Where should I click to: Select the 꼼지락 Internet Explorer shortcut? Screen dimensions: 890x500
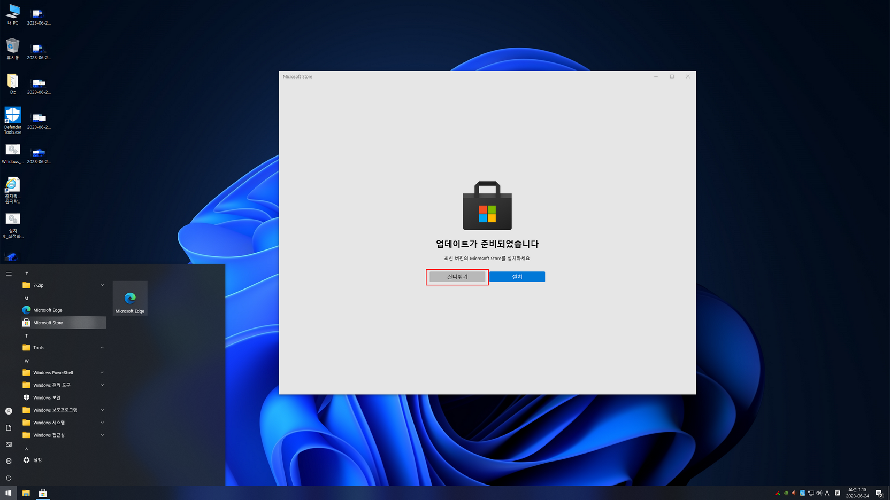coord(13,191)
